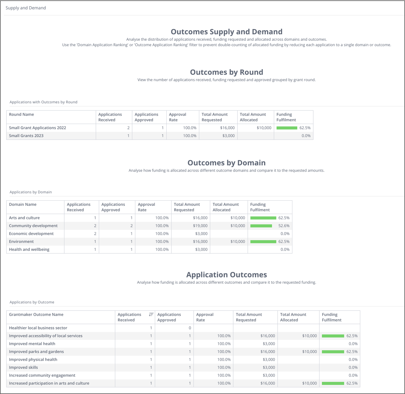The height and width of the screenshot is (394, 405).
Task: Click Funding Fulfilment header in outcome table
Action: coord(332,317)
